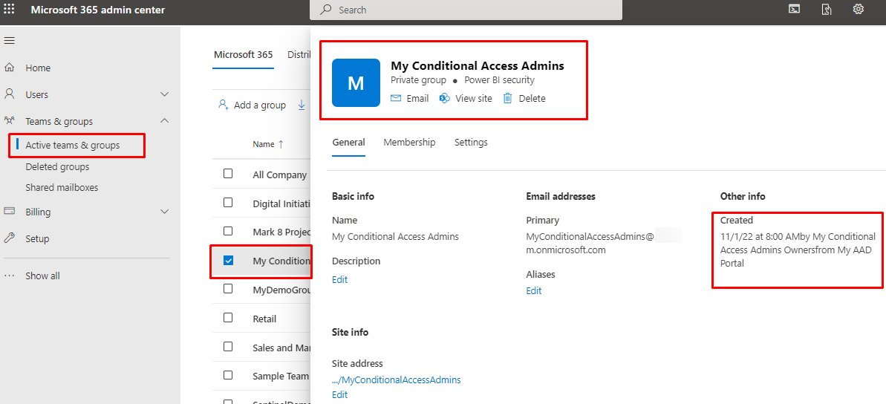Screen dimensions: 886x404
Task: Open the MyConditionalAccessAdmins site address link
Action: coord(396,379)
